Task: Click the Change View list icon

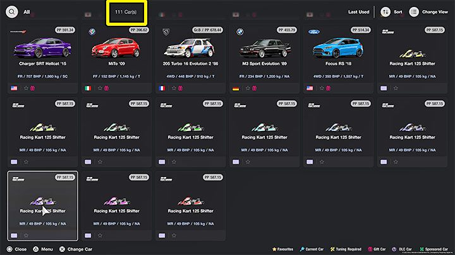Action: point(414,11)
